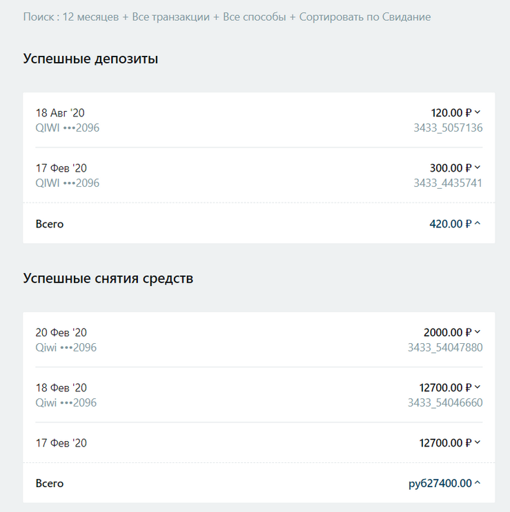The image size is (510, 512).
Task: Click the Всего label in deposits
Action: point(49,224)
